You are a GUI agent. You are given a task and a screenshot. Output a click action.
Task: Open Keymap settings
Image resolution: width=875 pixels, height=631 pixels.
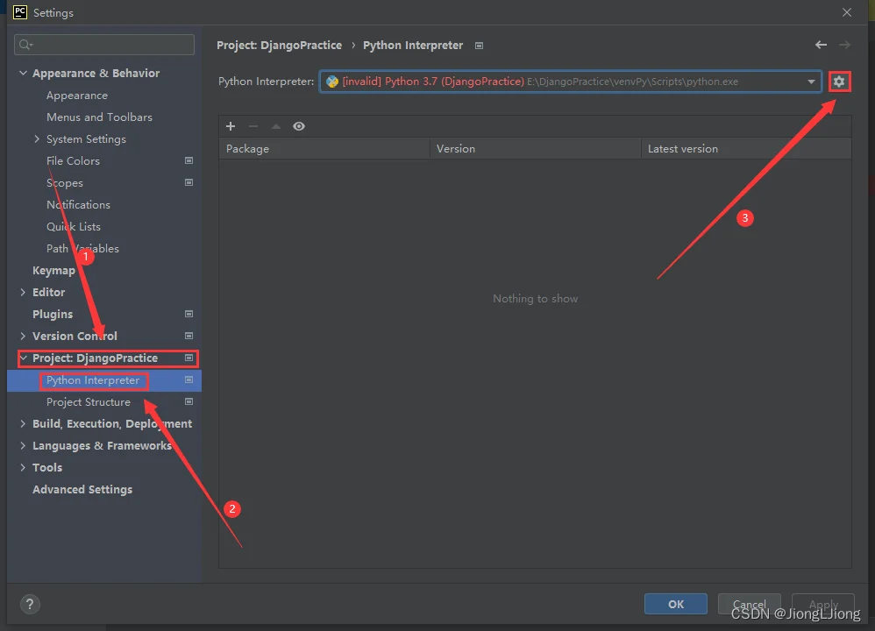[53, 271]
